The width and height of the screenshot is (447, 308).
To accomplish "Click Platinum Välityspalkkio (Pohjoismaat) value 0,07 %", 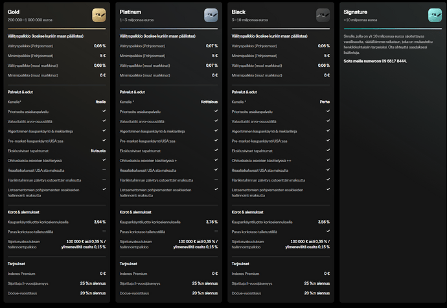I will (212, 46).
